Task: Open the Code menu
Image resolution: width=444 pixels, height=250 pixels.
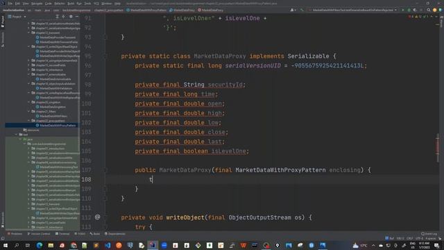Action: (x=49, y=3)
